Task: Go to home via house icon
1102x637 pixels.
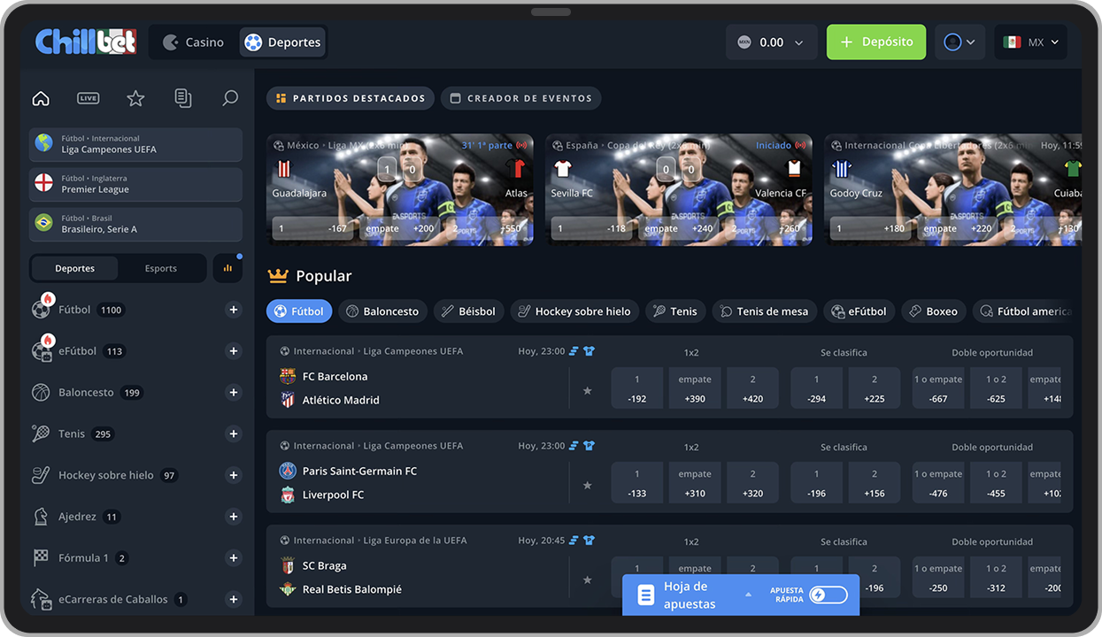Action: [41, 98]
